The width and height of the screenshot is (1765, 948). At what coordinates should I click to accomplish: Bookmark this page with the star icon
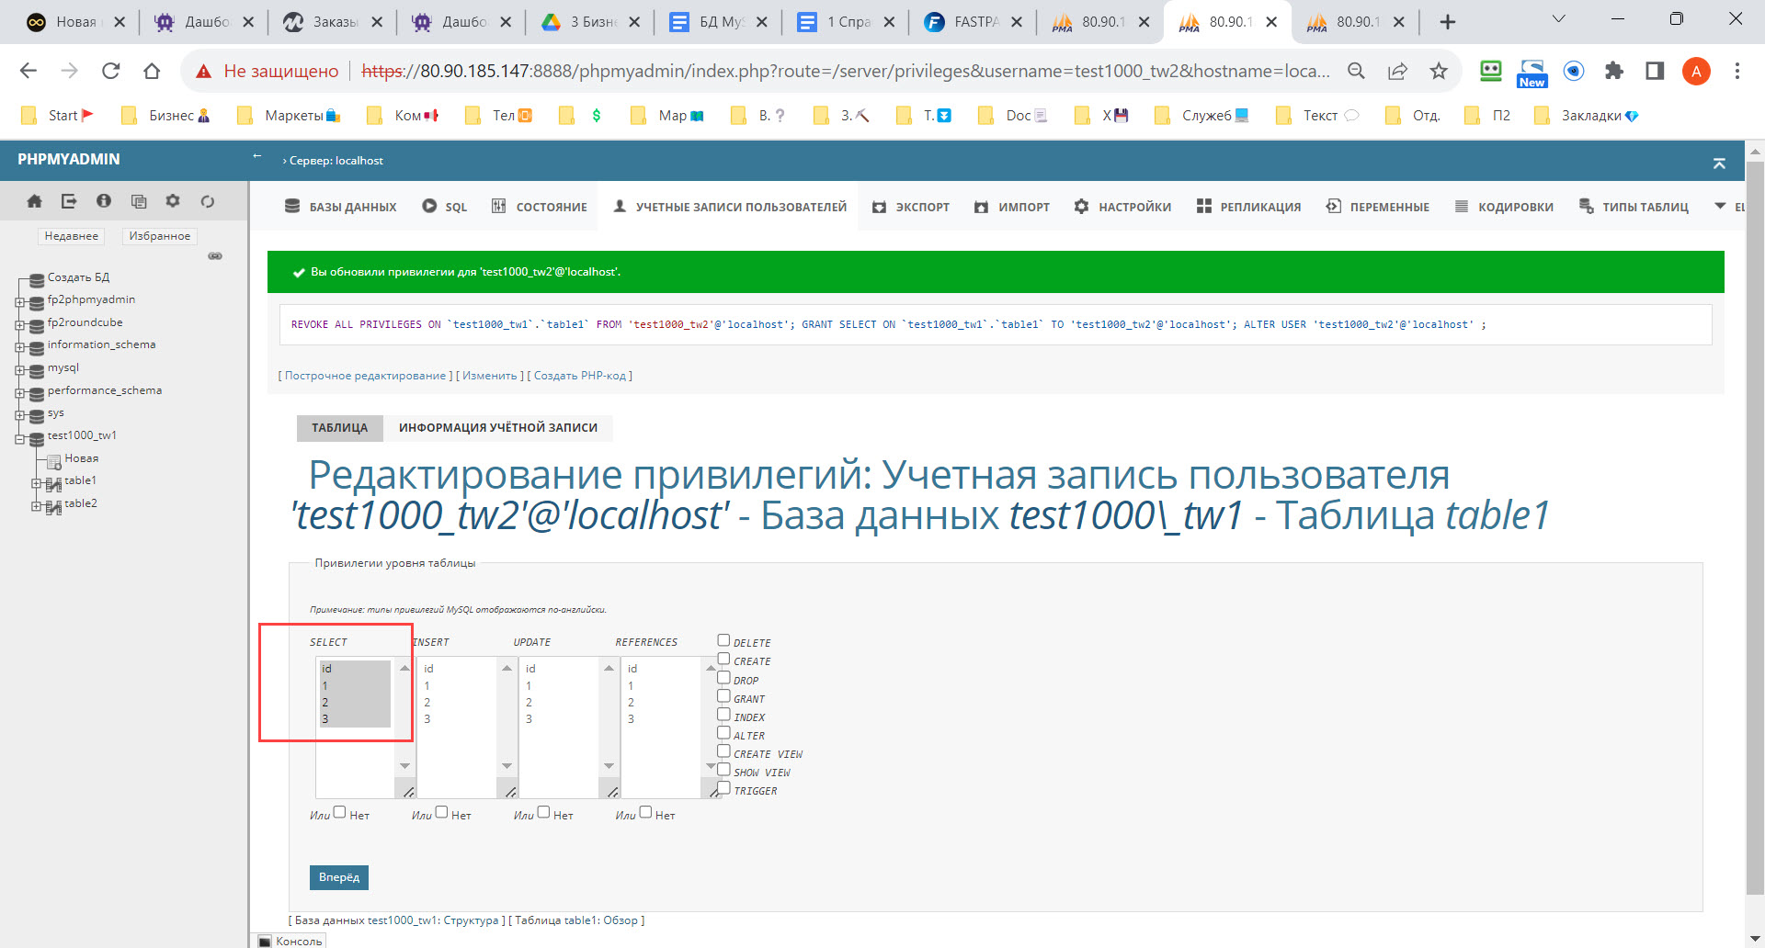[x=1439, y=71]
